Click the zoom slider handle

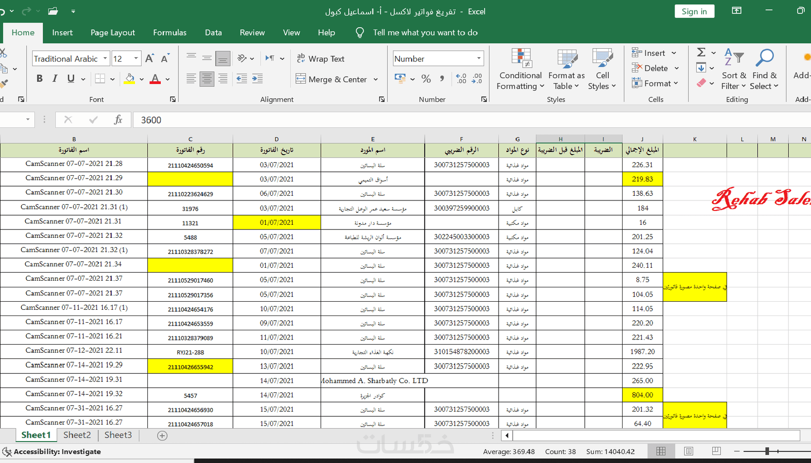[767, 451]
